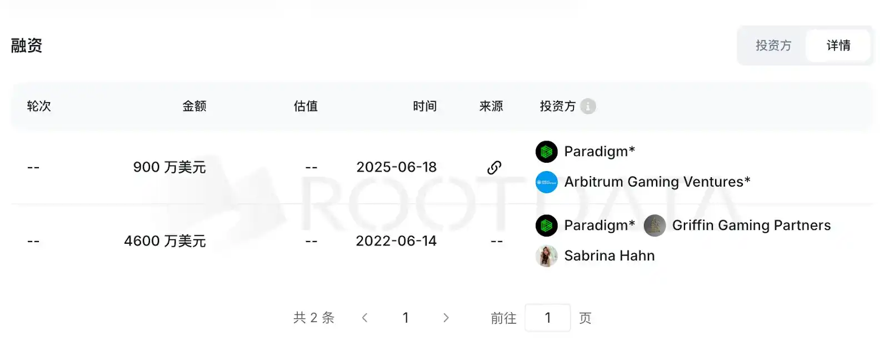Select the 详情 tab
The height and width of the screenshot is (346, 889).
[x=838, y=46]
